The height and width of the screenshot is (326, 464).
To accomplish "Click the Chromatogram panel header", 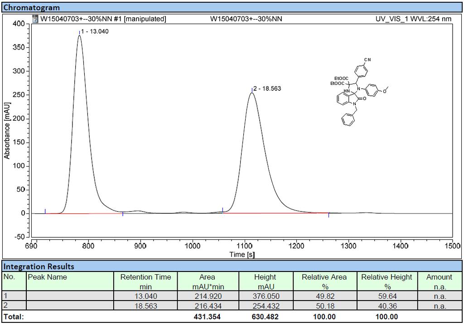I will 232,7.
